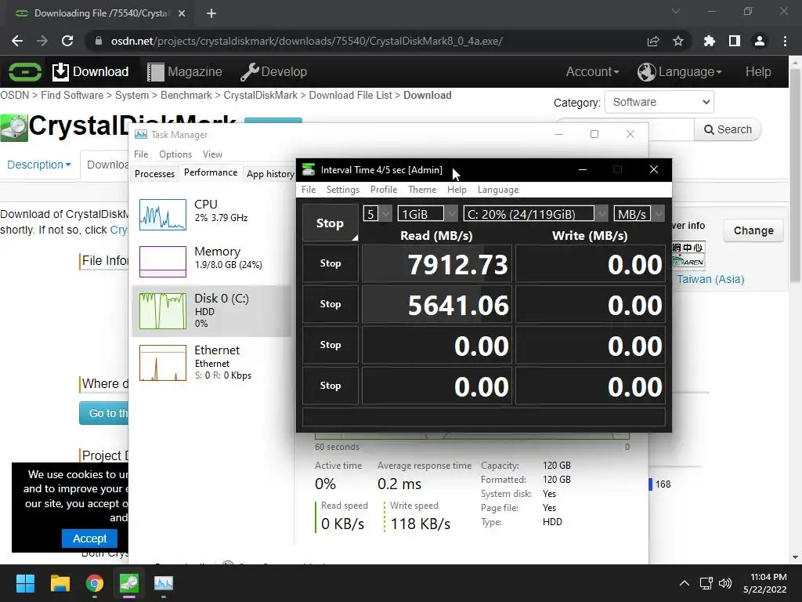Viewport: 802px width, 602px height.
Task: Open CrystalDiskMark Theme menu
Action: pyautogui.click(x=422, y=190)
